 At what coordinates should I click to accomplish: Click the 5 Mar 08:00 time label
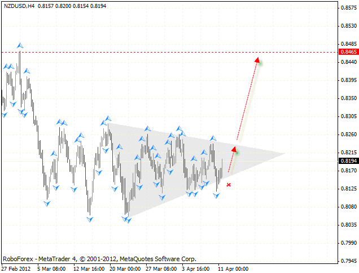point(51,268)
